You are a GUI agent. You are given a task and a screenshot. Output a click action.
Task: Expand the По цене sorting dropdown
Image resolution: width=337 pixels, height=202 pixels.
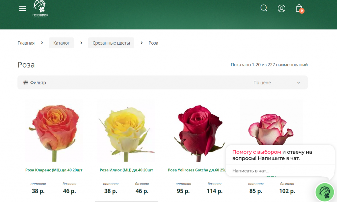pos(276,82)
